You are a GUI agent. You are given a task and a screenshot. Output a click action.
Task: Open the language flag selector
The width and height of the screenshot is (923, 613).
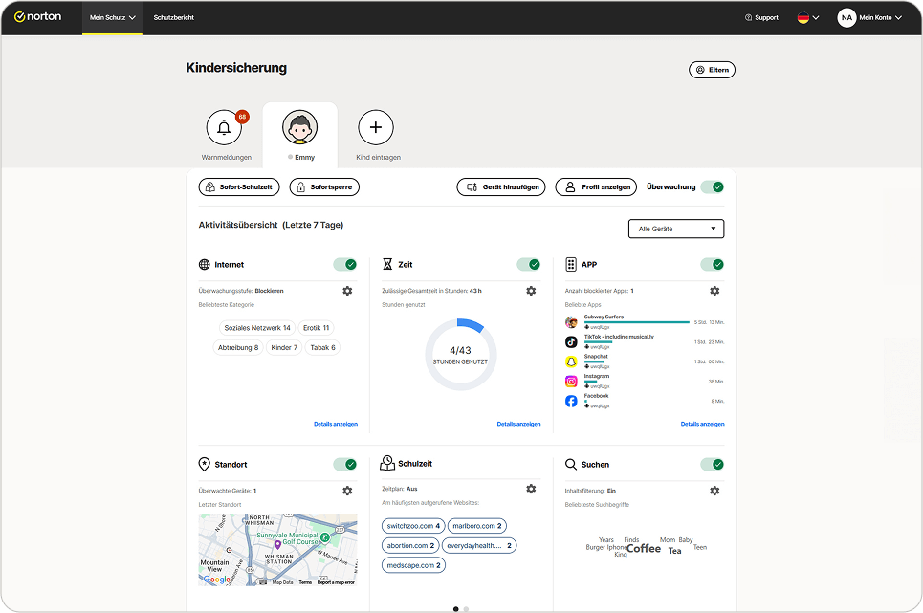[808, 17]
